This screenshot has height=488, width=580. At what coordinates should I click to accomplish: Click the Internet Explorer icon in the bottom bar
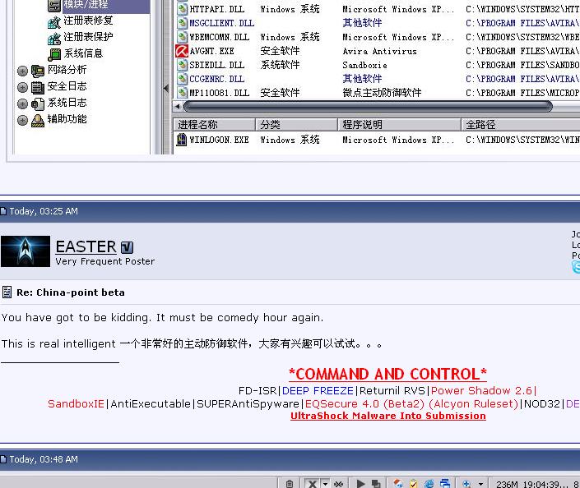tap(429, 484)
